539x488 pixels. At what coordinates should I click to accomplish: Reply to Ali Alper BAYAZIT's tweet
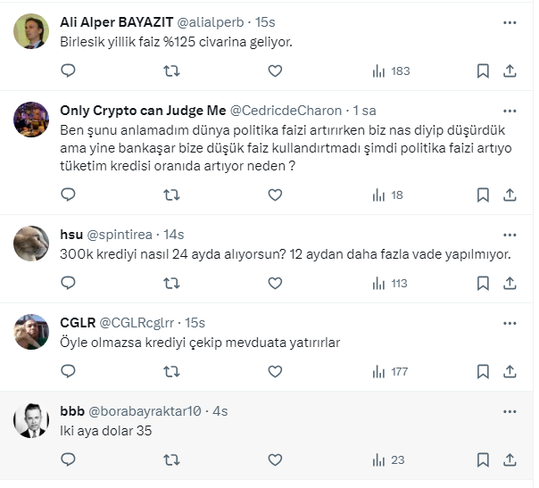tap(69, 70)
